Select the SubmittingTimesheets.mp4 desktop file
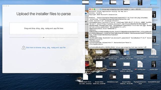This screenshot has width=161, height=90. [x=140, y=52]
